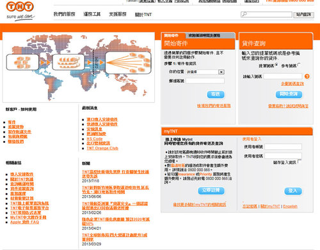Viewport: 320px width, 250px height.
Task: Click the TNT logo
Action: coord(20,11)
